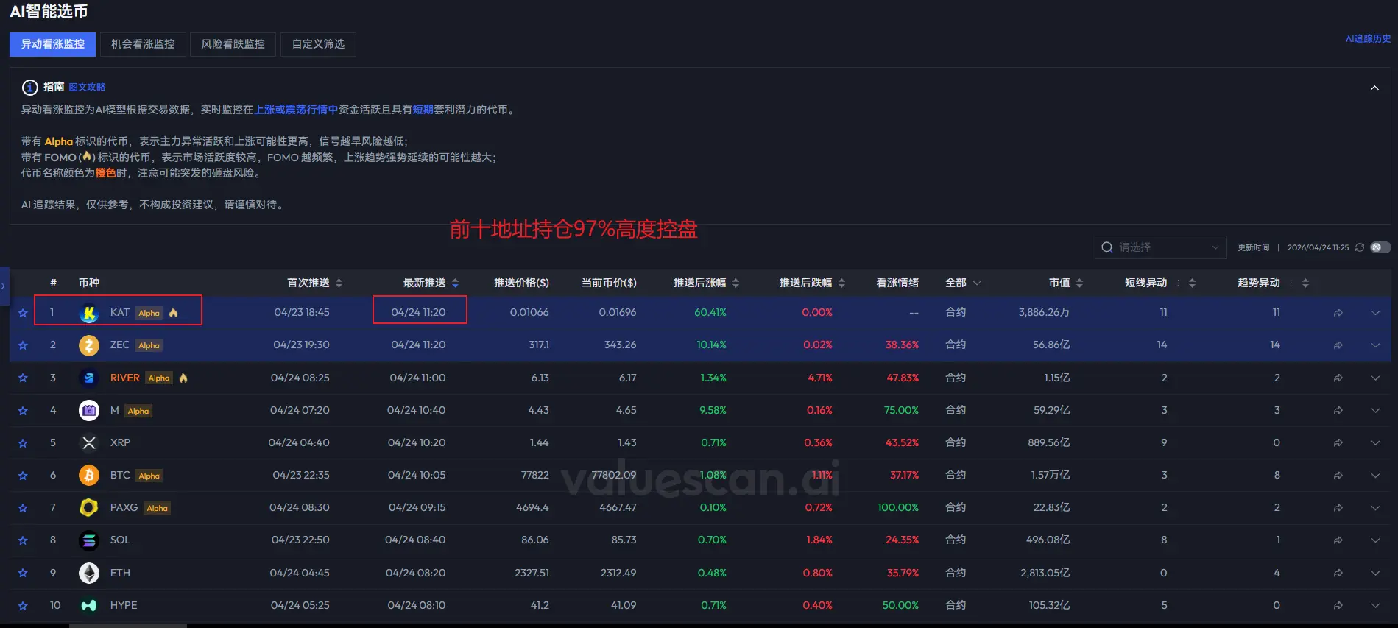Screen dimensions: 1398x628
Task: Favorite the PAXG row star
Action: click(x=23, y=508)
